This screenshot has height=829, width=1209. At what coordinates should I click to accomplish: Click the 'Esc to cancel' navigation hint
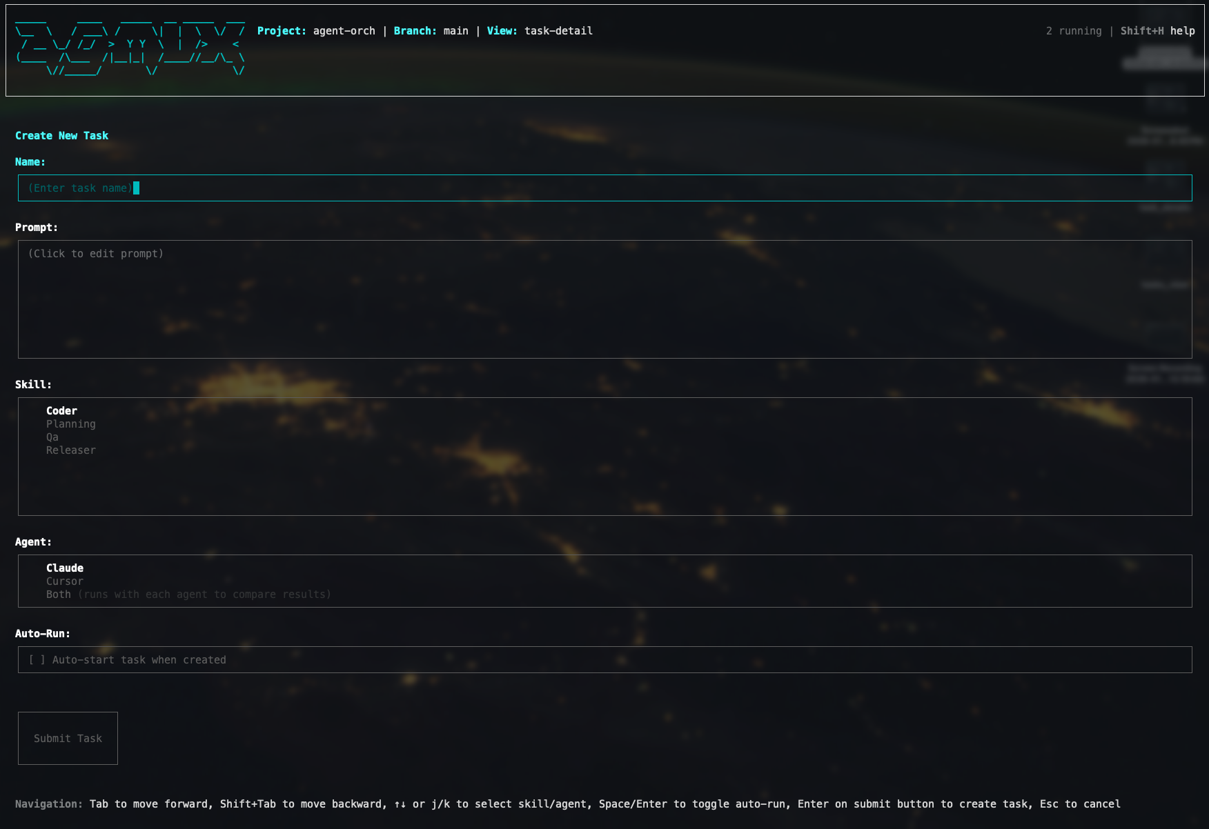tap(1080, 804)
